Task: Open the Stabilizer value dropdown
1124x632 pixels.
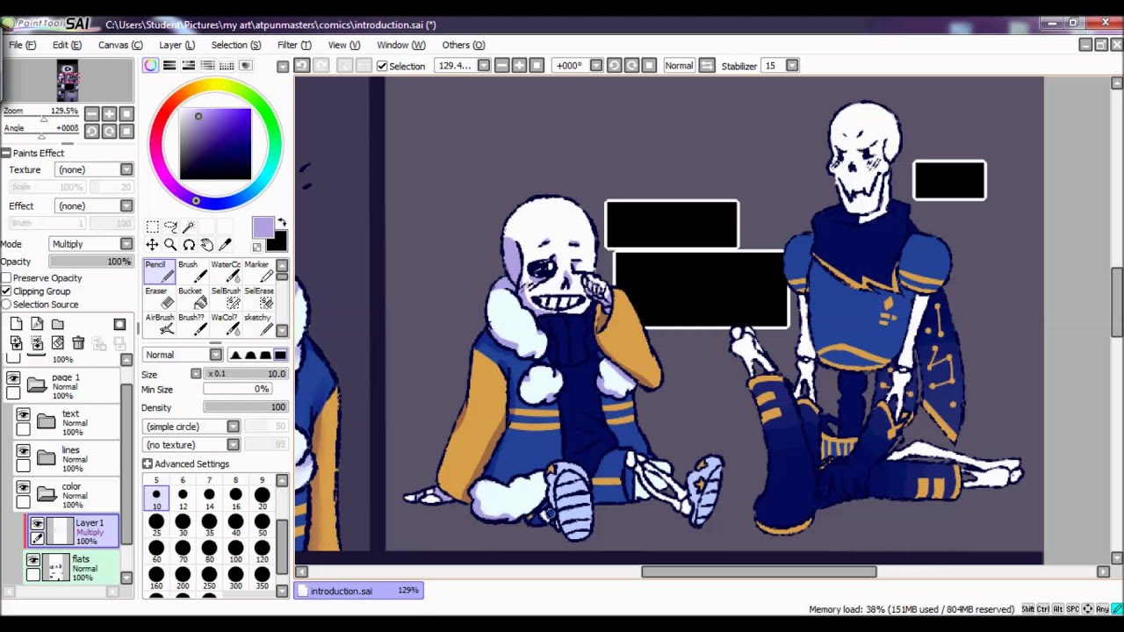Action: 792,66
